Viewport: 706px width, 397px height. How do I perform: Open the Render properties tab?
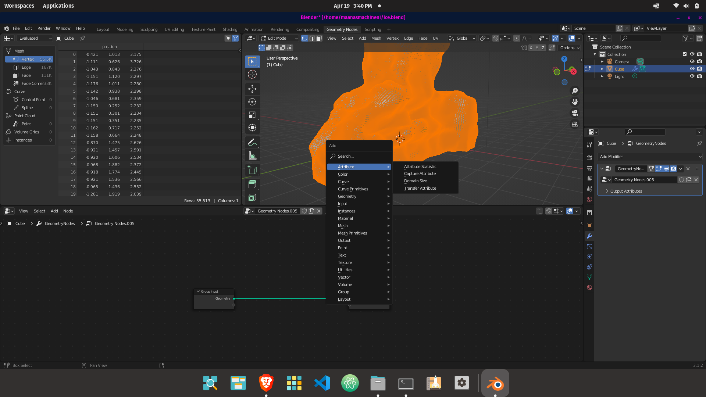point(589,158)
